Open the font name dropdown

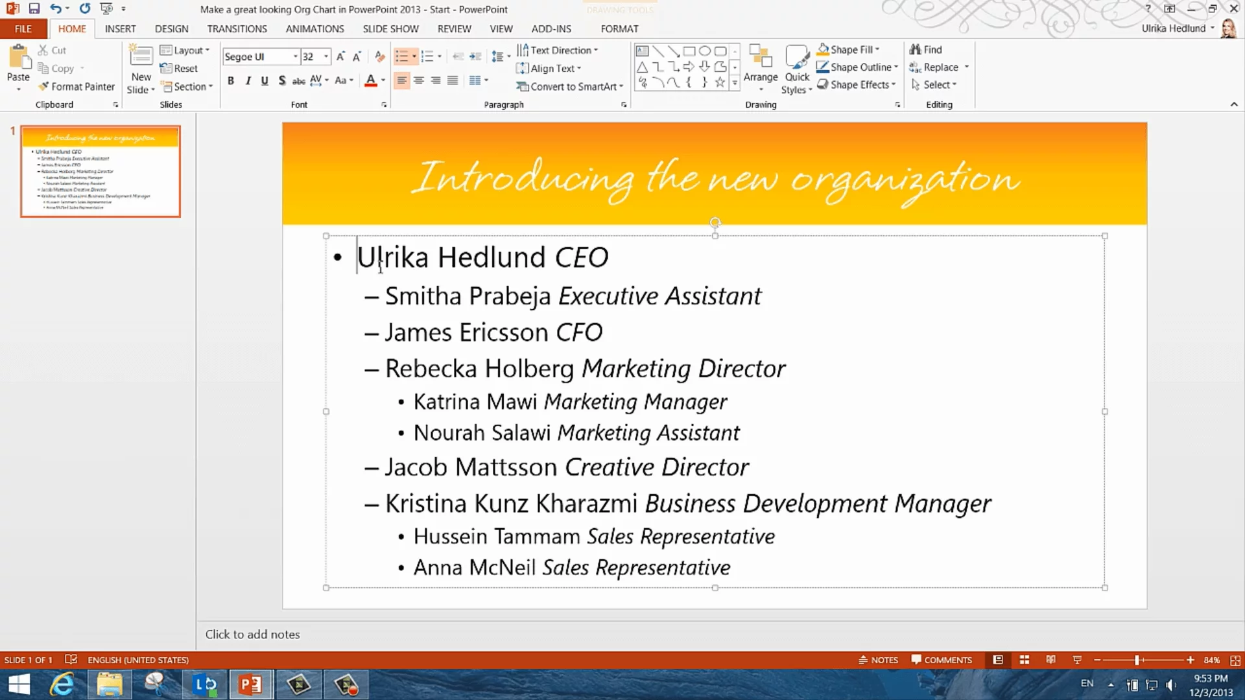click(x=295, y=57)
